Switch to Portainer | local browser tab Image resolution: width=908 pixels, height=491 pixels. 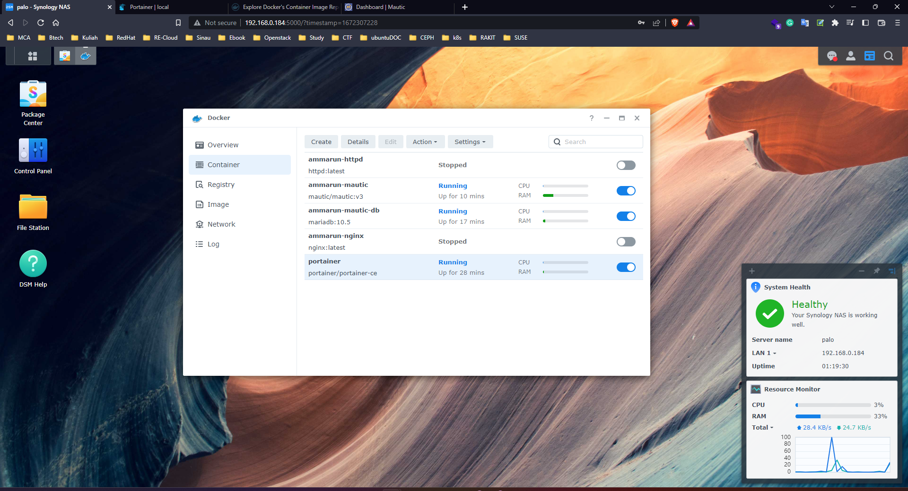[171, 7]
